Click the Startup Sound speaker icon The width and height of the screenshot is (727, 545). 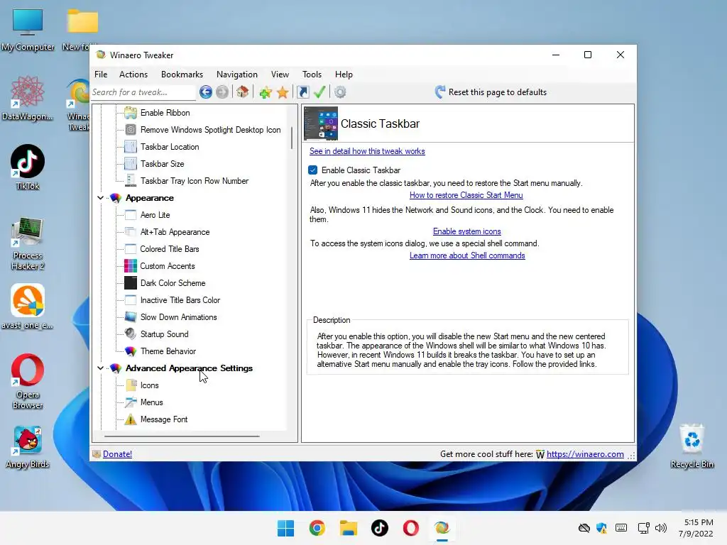tap(131, 334)
